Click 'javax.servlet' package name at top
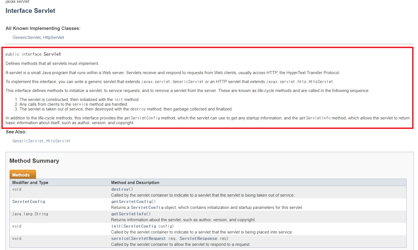Viewport: 418px width, 250px height. pos(17,2)
